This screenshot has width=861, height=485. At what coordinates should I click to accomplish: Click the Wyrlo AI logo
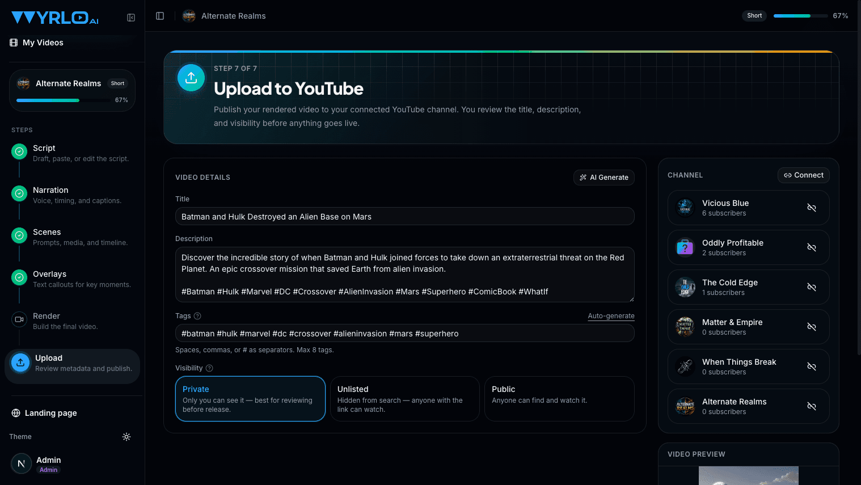[x=55, y=18]
